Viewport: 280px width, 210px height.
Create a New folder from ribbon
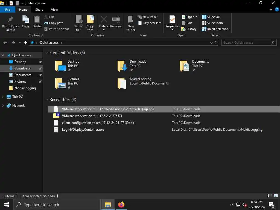click(131, 23)
